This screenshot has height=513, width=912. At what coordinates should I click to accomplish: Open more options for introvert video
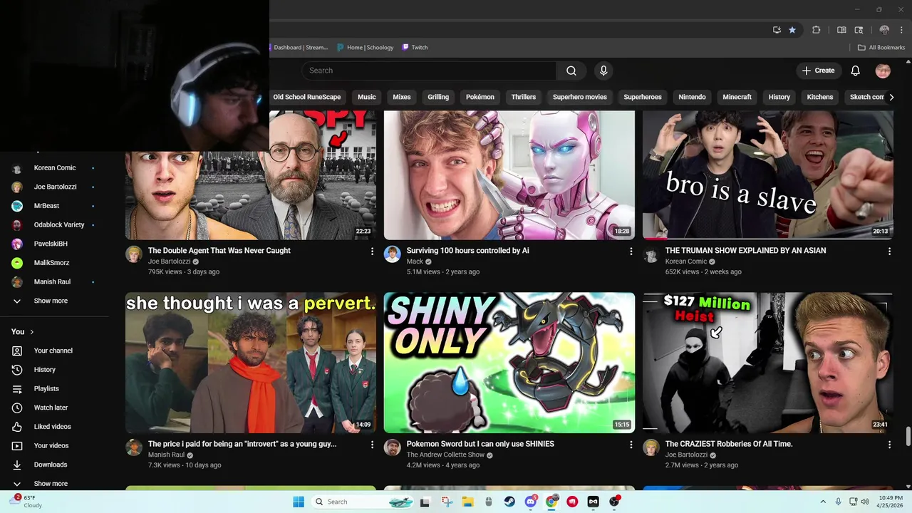372,445
